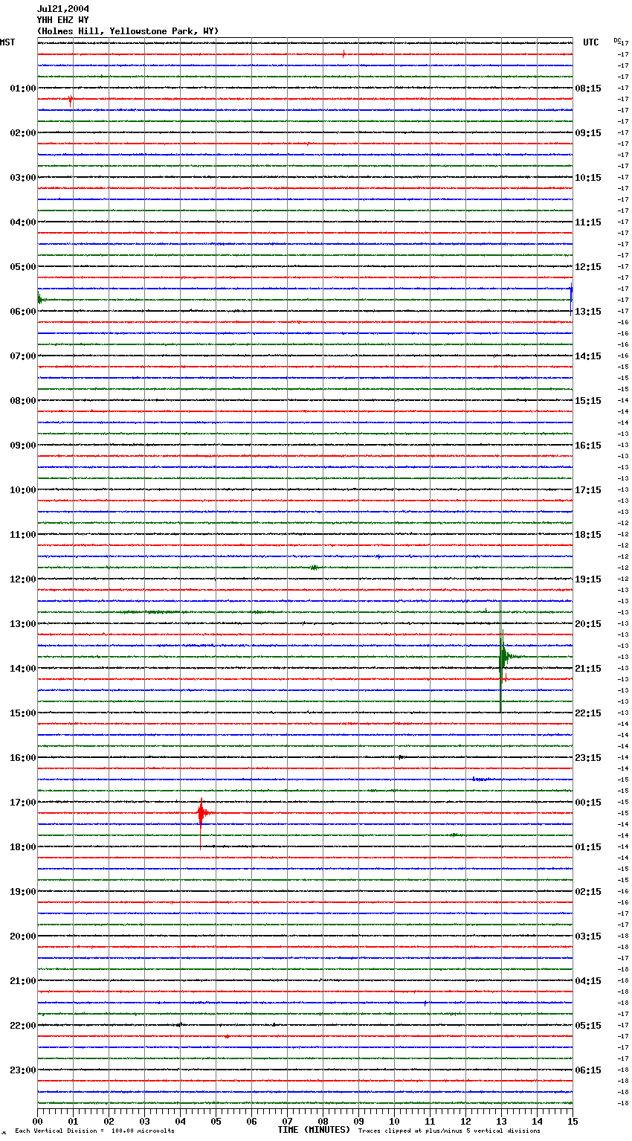Viewport: 632px width, 1141px height.
Task: Click the 11:00 MST time label
Action: 23,535
